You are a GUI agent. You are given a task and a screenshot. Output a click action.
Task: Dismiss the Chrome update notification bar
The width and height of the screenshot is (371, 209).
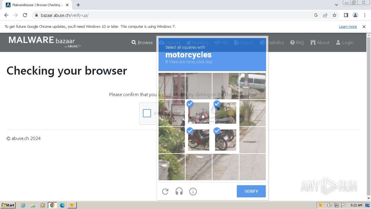[x=364, y=26]
